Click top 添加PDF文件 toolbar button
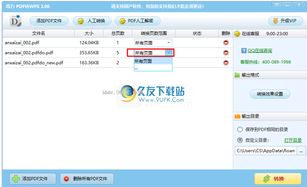 49,21
